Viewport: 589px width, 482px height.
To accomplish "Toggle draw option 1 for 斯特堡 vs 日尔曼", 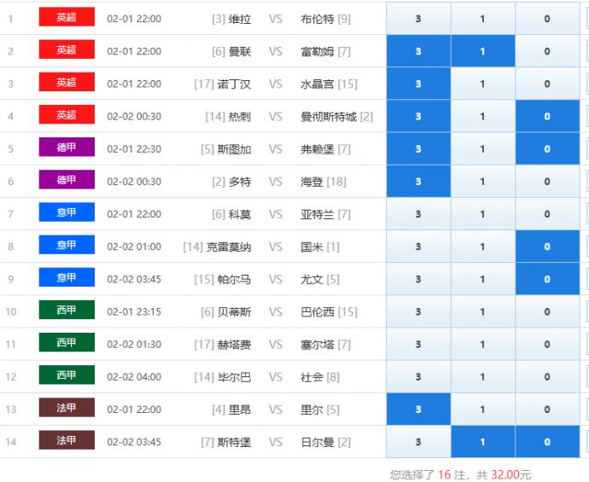I will [x=482, y=442].
